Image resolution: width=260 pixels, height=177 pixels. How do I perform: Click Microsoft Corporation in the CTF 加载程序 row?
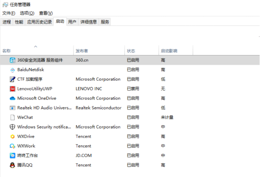coord(98,79)
